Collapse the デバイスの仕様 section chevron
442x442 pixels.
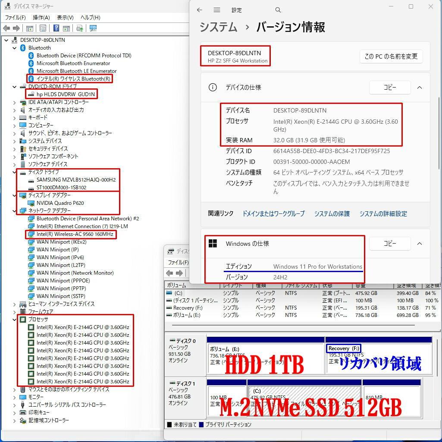tap(420, 87)
